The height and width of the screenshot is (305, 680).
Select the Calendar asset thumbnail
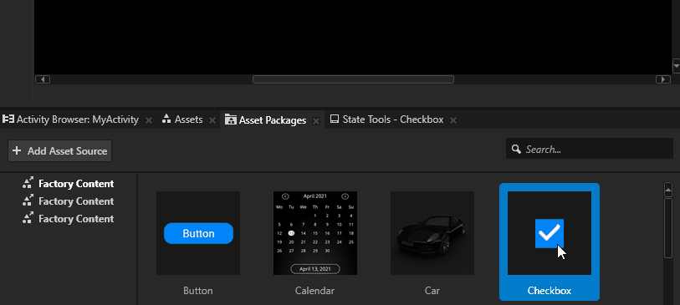click(x=315, y=233)
